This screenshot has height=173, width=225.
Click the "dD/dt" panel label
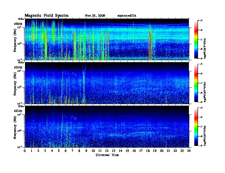18,67
